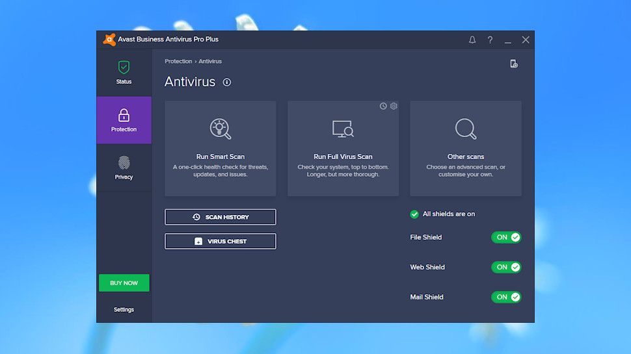Click the Web Shield label
Screen dimensions: 631x354
tap(427, 267)
